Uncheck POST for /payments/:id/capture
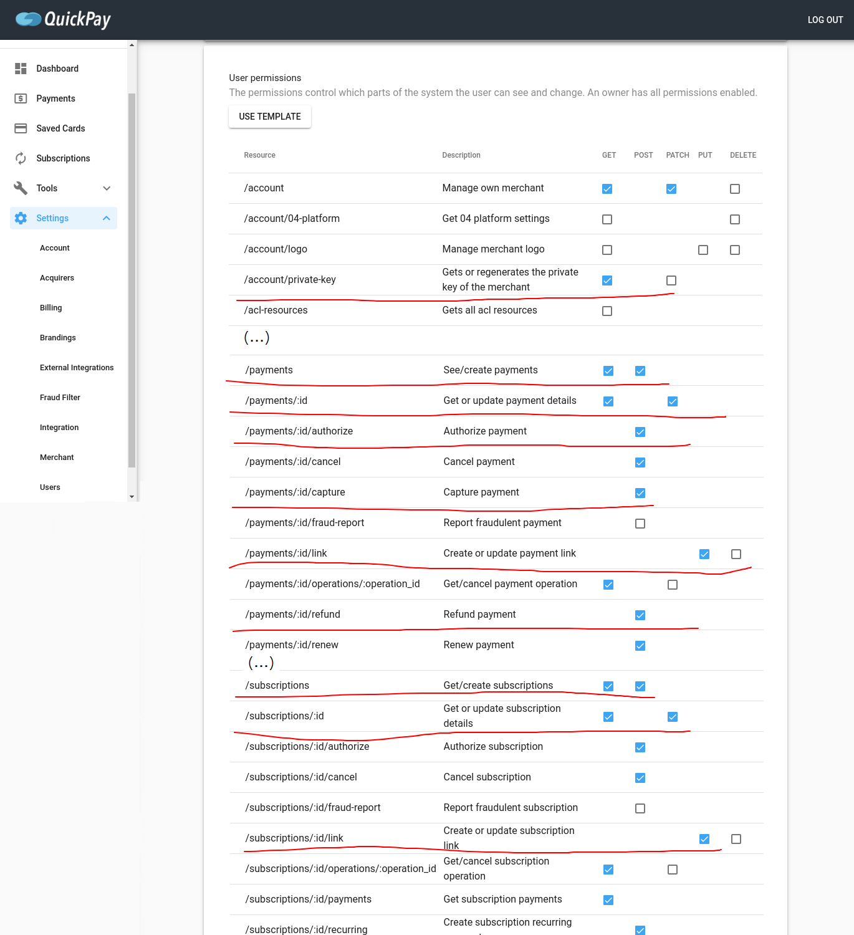Screen dimensions: 854x935 point(640,493)
